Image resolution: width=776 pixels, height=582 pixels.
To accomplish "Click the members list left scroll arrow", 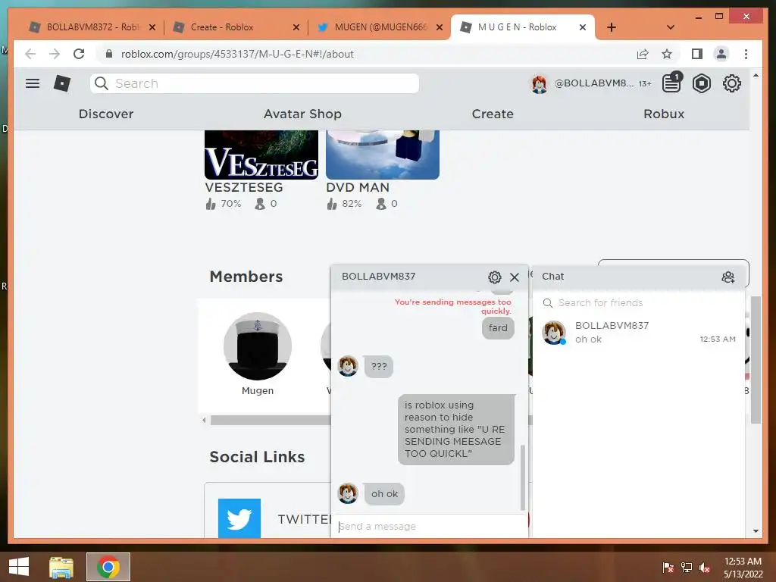I will click(204, 420).
